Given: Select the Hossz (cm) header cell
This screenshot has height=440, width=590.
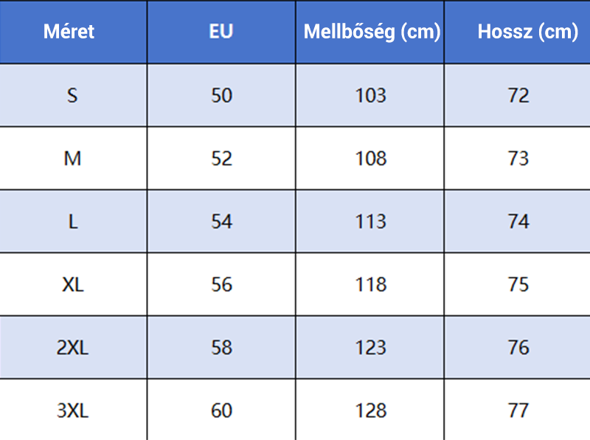Looking at the screenshot, I should (527, 32).
